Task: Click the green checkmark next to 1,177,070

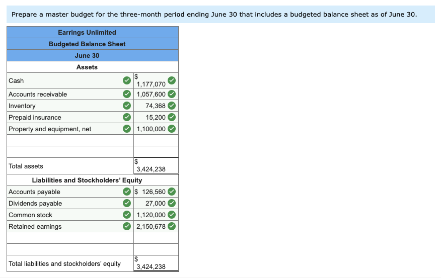Action: (172, 80)
